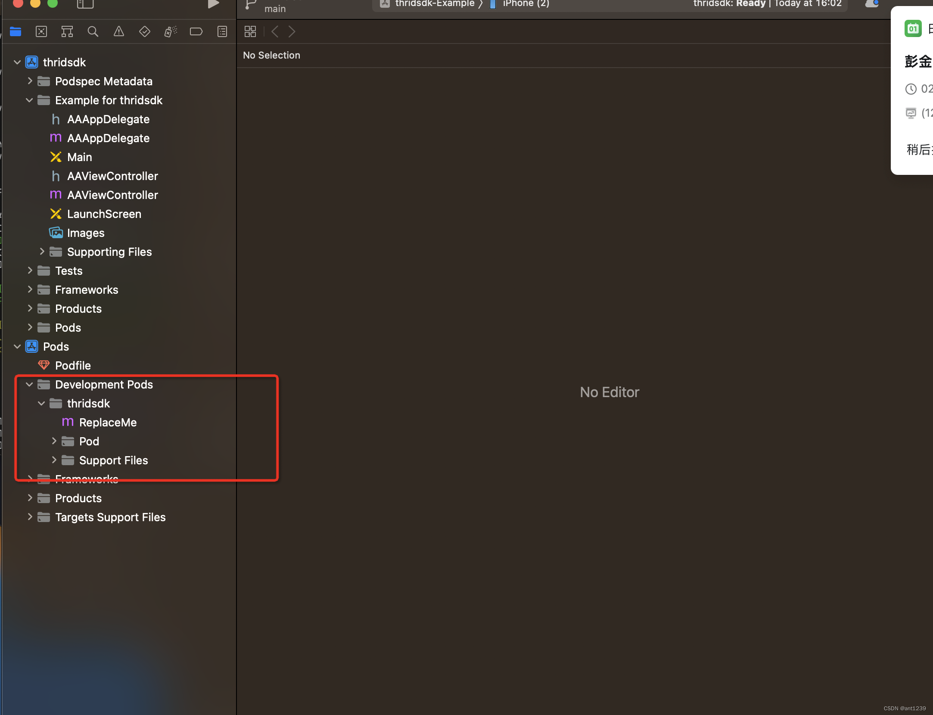Viewport: 933px width, 715px height.
Task: Click the related items grid icon
Action: 250,31
